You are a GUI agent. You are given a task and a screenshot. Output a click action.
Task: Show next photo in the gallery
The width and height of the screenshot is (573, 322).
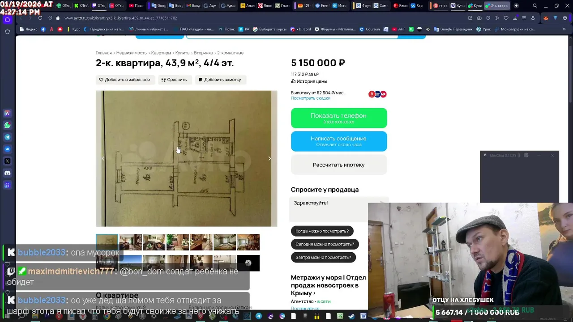[269, 158]
